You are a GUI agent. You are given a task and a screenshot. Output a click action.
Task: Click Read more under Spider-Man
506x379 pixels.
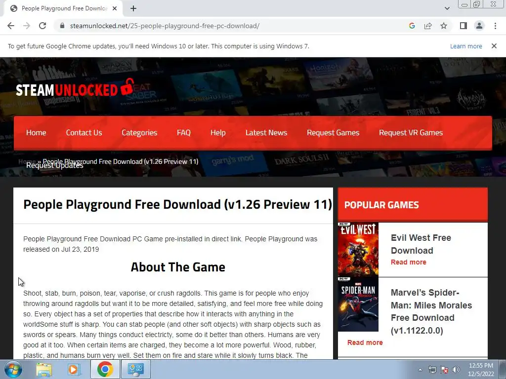tap(365, 342)
